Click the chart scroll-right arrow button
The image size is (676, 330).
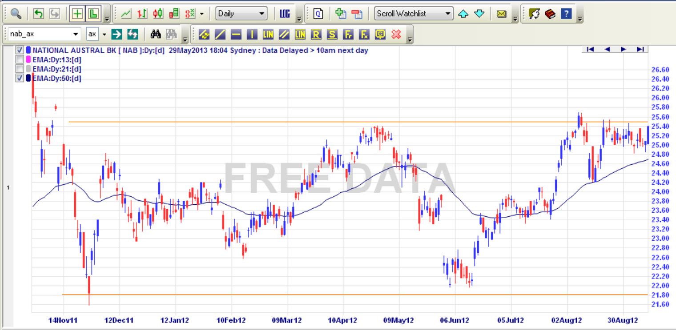click(624, 49)
